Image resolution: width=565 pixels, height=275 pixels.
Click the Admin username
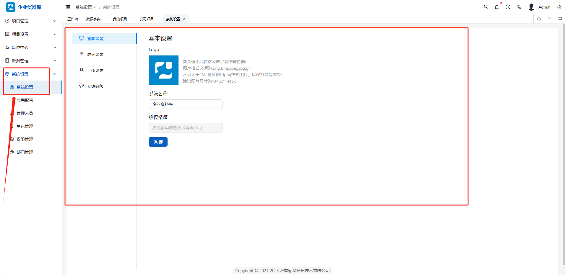tap(544, 7)
